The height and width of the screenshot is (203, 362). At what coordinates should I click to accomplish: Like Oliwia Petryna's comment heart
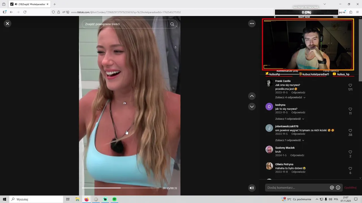pyautogui.click(x=350, y=169)
